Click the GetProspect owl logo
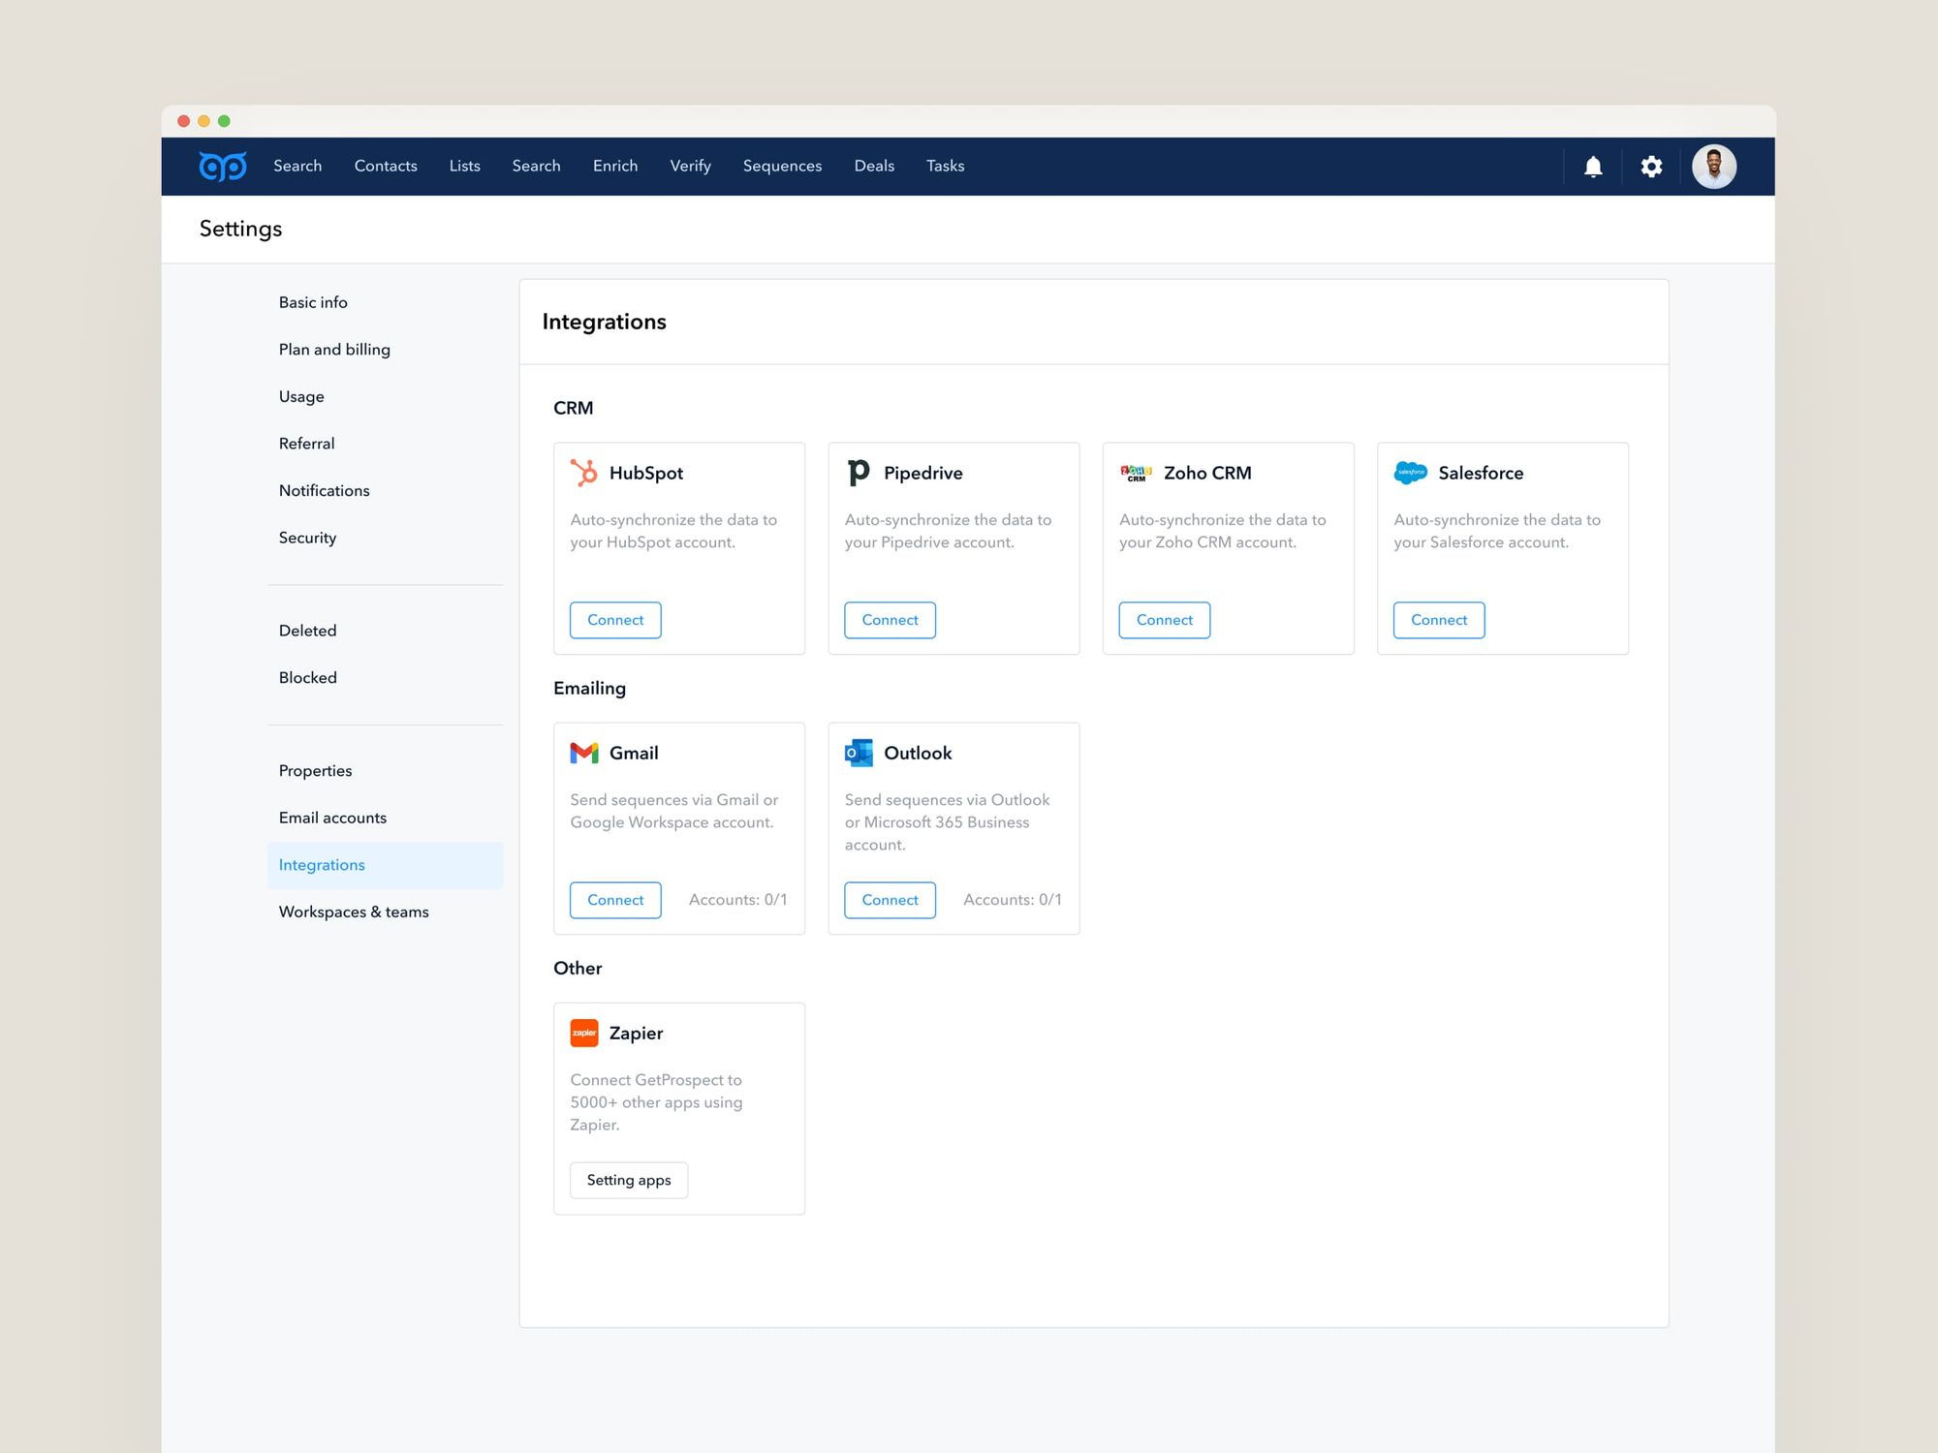This screenshot has height=1453, width=1938. (222, 167)
